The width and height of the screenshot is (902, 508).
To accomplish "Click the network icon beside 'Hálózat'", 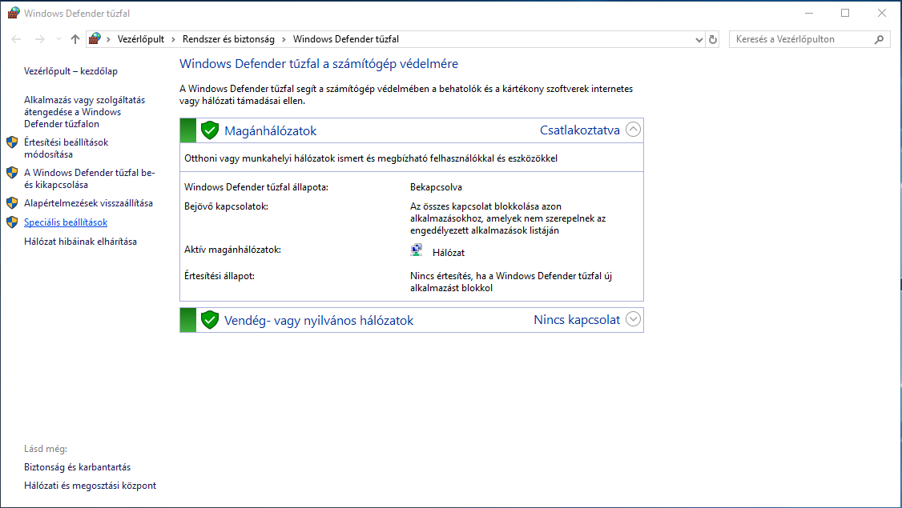I will click(x=417, y=250).
